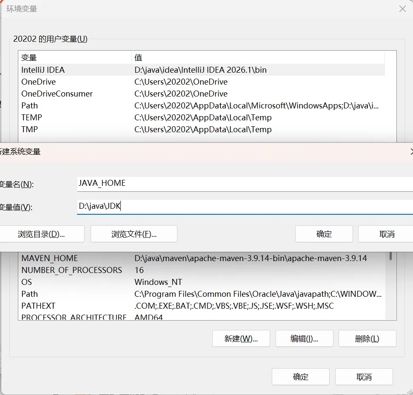Confirm new system variable with 确定
Image resolution: width=413 pixels, height=395 pixels.
pyautogui.click(x=324, y=234)
